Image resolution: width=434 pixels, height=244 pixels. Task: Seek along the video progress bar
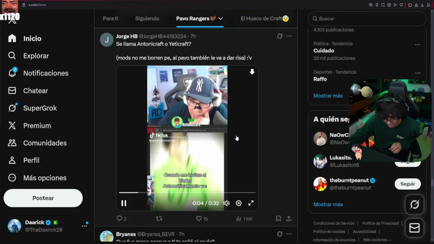click(187, 192)
